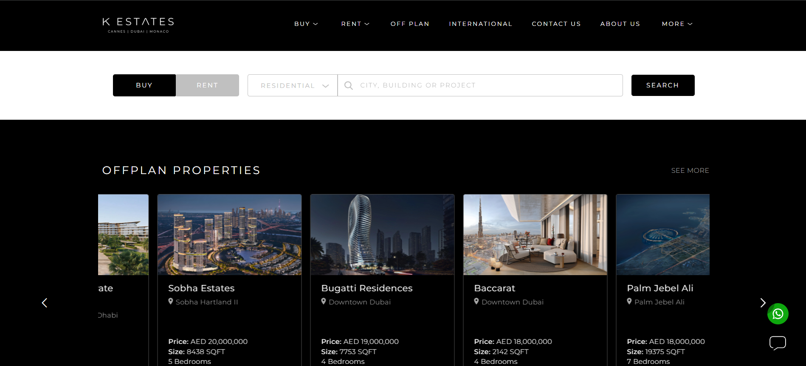Click the carousel next arrow
Viewport: 806px width, 366px height.
[763, 303]
